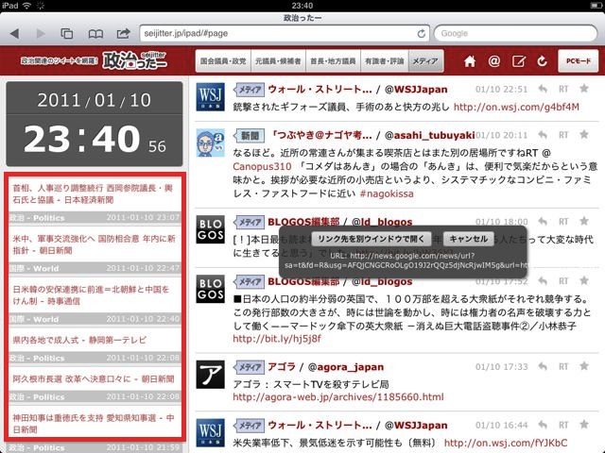
Task: Open the @agora_japan account name
Action: (x=345, y=367)
